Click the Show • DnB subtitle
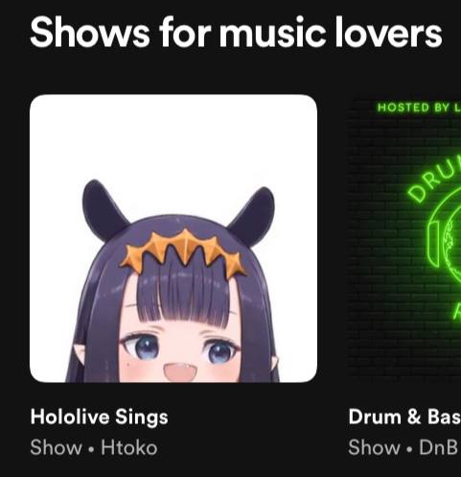The width and height of the screenshot is (461, 477). 403,447
